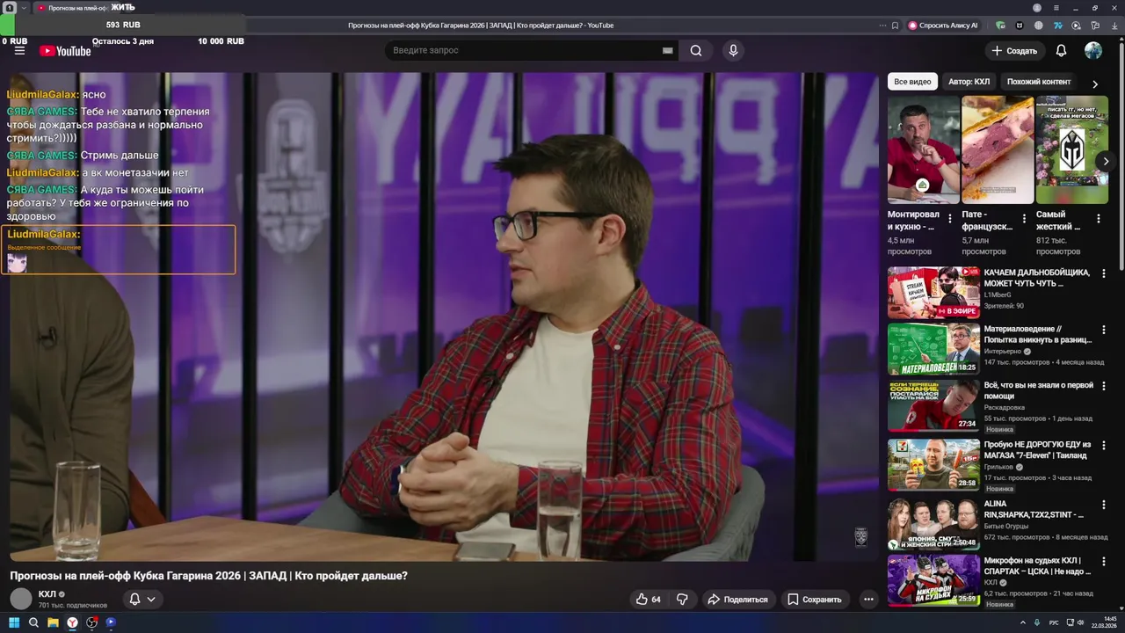Click the YouTube search input field
1125x633 pixels.
[x=523, y=50]
